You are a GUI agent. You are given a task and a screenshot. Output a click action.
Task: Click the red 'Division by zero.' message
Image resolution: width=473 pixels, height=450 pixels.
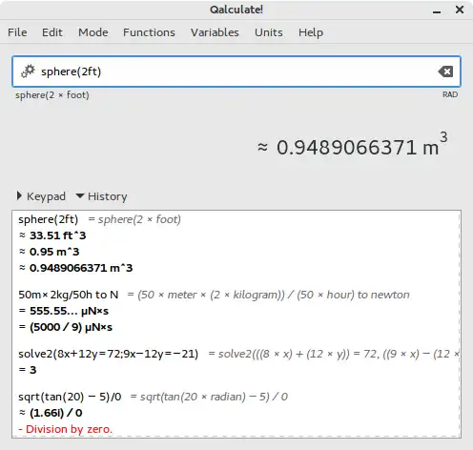pyautogui.click(x=65, y=429)
